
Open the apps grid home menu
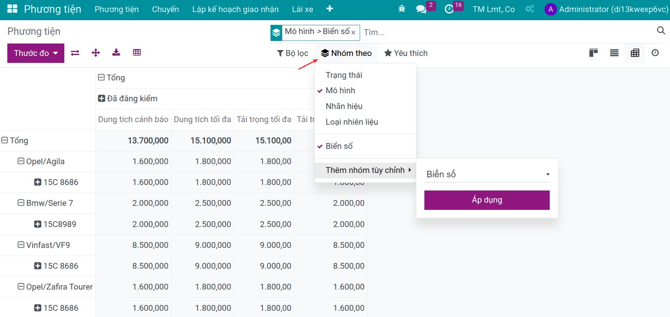[12, 9]
